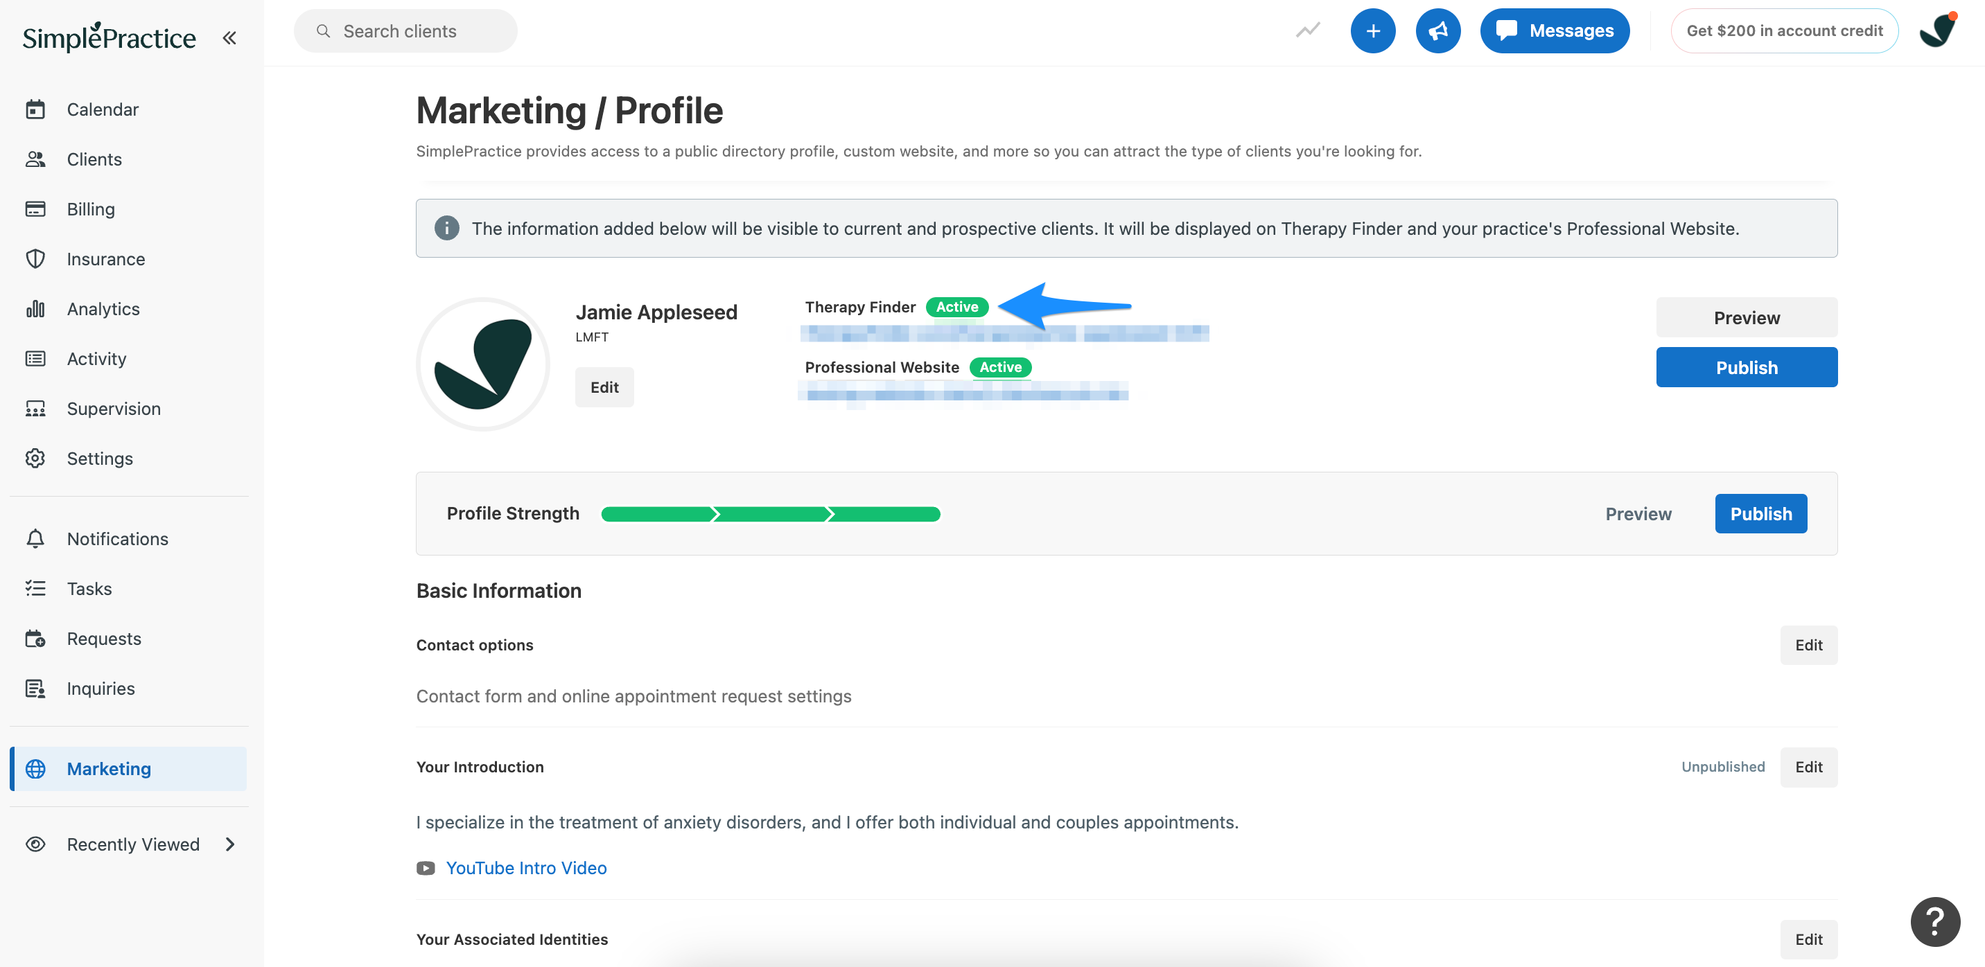Image resolution: width=1985 pixels, height=967 pixels.
Task: Click the Professional Website Active badge
Action: pos(1000,367)
